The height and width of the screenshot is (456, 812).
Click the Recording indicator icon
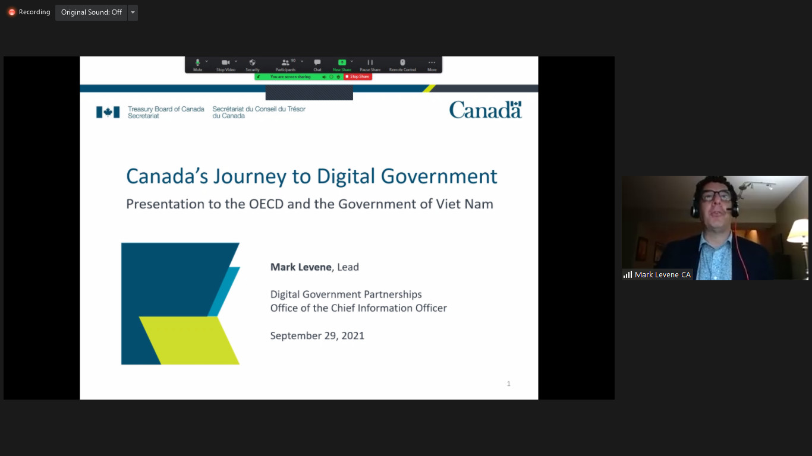(11, 12)
